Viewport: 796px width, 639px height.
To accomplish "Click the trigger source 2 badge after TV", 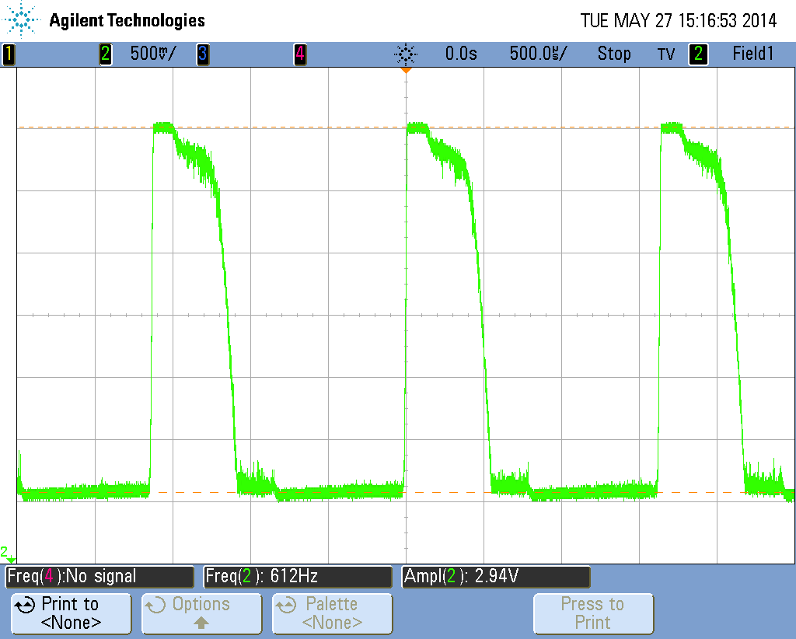I will click(x=698, y=54).
